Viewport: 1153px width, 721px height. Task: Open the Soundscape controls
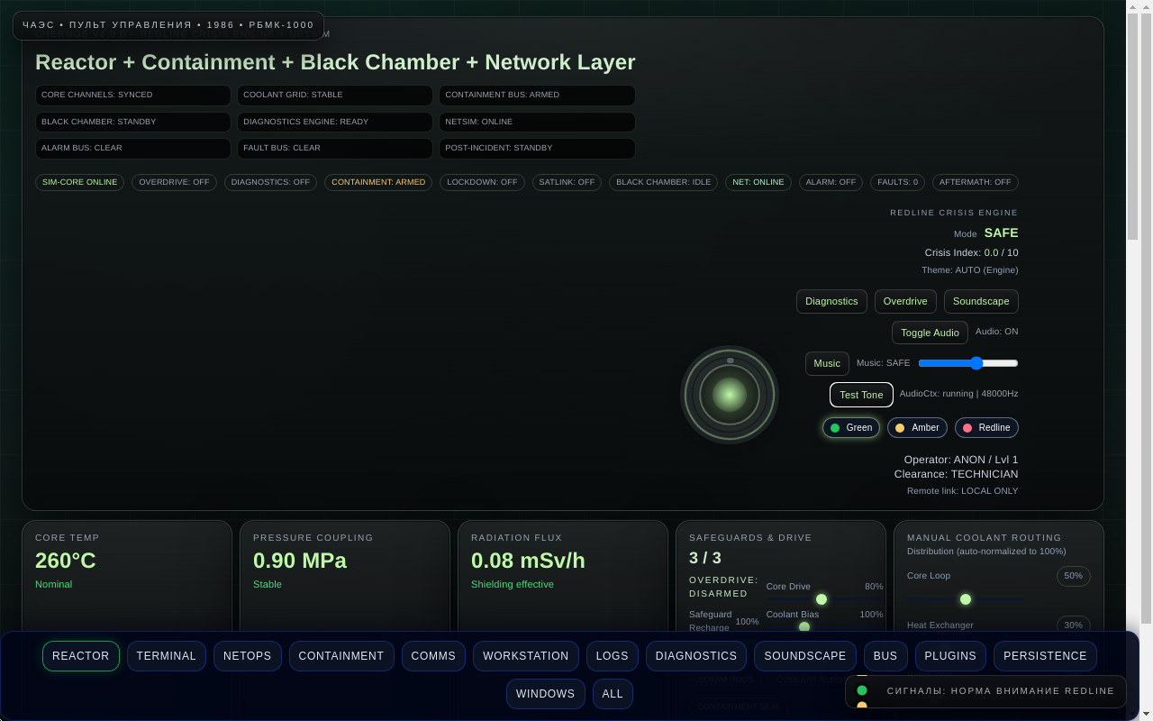tap(980, 301)
